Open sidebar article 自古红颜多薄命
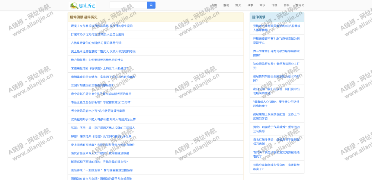 (276, 141)
